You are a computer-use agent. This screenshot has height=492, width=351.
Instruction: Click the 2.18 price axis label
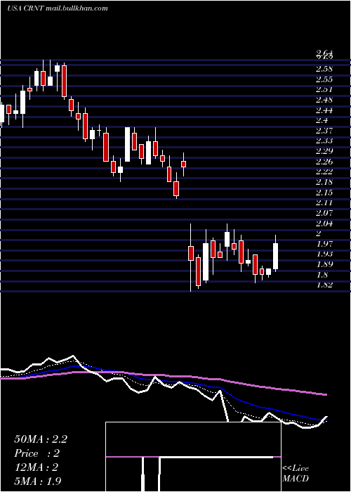[x=324, y=182]
